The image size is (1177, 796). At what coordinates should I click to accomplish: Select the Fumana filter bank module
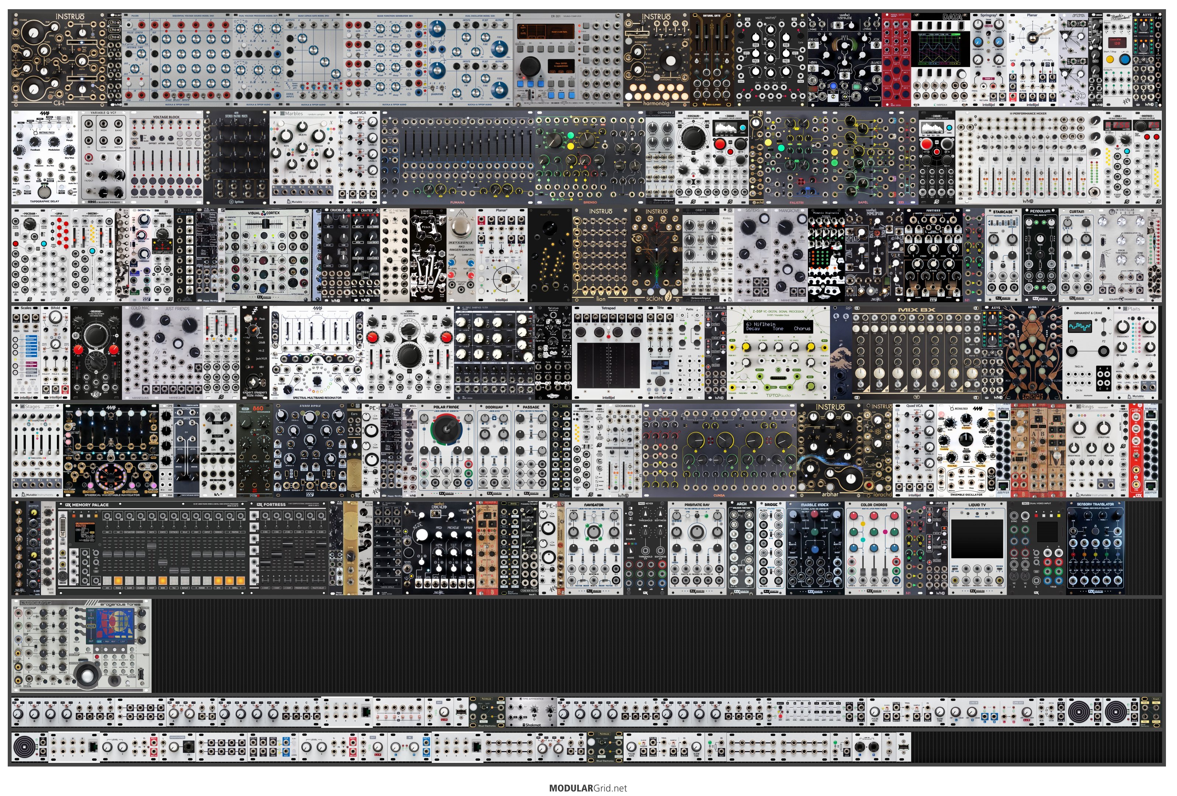[x=457, y=157]
